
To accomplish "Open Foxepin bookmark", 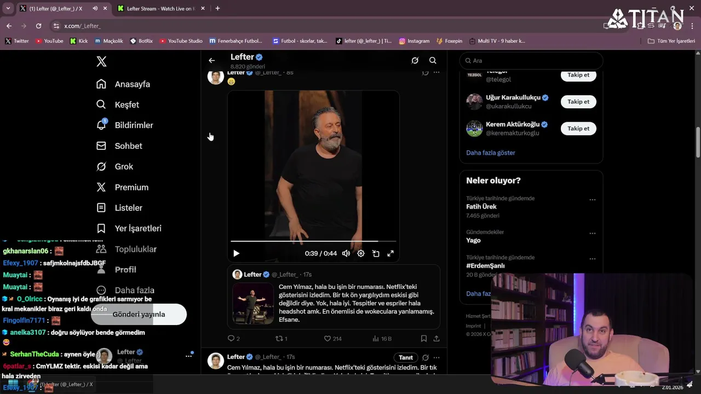I will [x=449, y=41].
